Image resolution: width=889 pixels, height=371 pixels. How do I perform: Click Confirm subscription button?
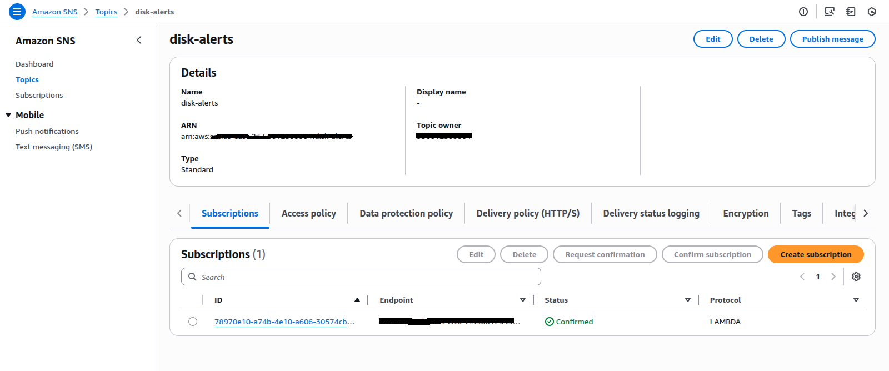coord(712,254)
